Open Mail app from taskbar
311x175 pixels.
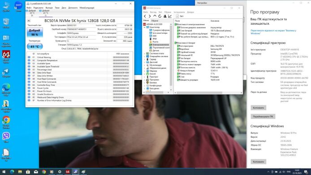36,171
